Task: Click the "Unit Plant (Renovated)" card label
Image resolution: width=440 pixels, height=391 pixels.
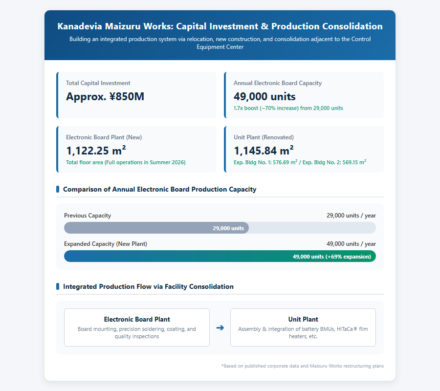Action: click(x=264, y=137)
